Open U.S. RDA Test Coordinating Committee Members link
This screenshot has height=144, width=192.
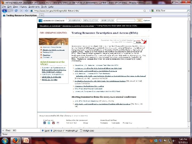click(x=96, y=71)
